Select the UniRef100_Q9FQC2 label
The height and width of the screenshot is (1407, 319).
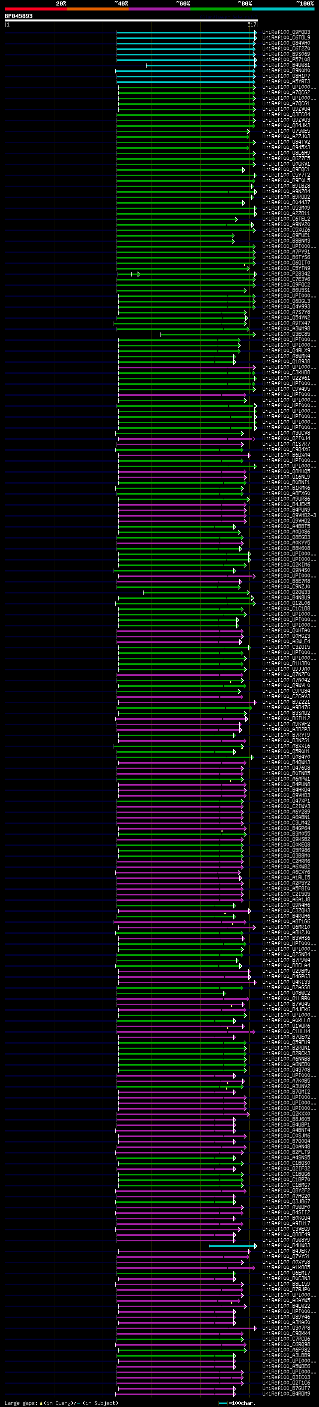286,284
